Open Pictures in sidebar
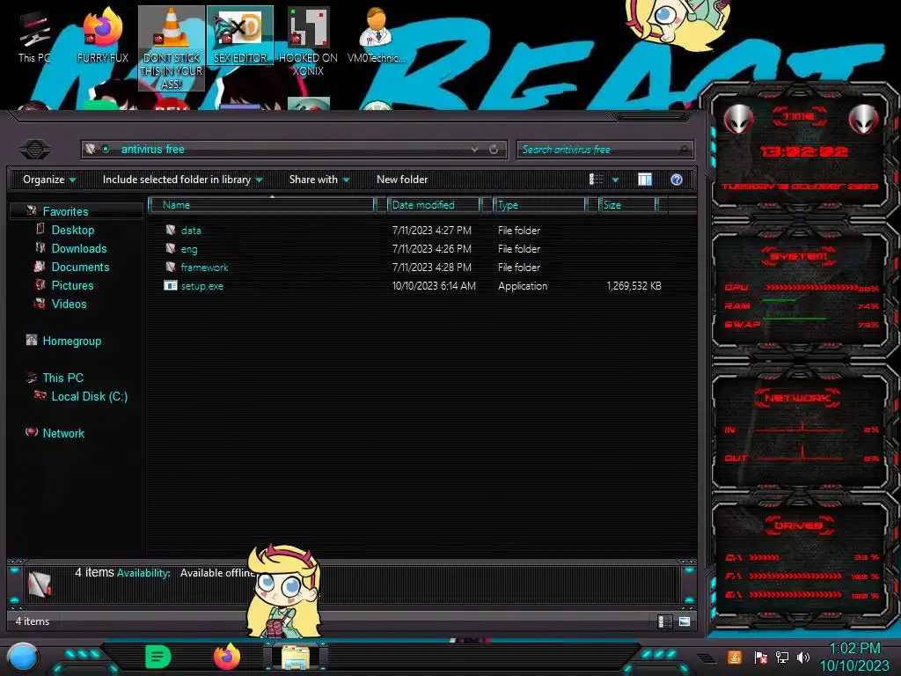 72,285
